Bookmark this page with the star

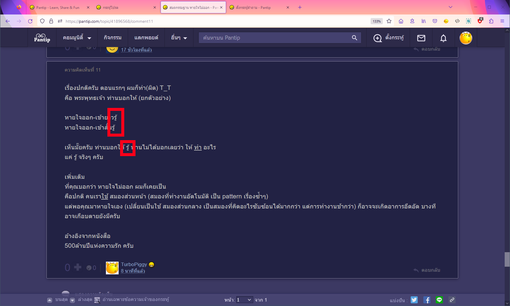coord(389,21)
